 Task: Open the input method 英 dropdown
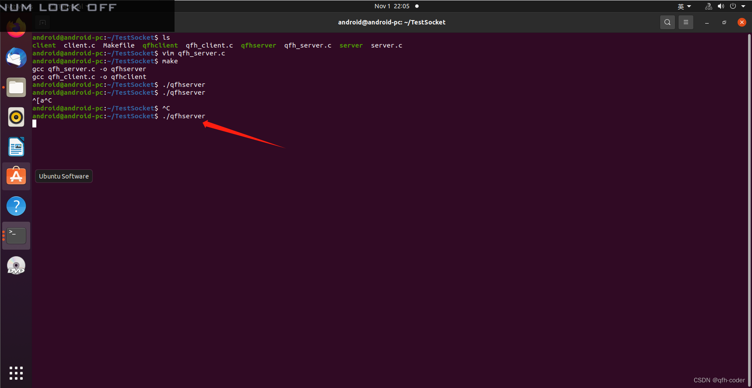[684, 6]
